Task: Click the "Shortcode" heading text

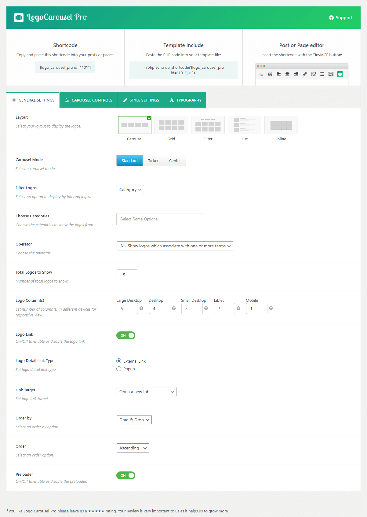Action: point(65,45)
